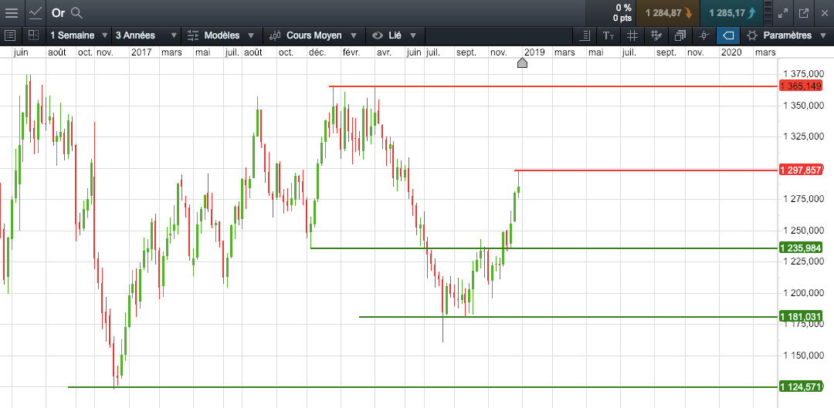Click the teal buy price 1 285,17
This screenshot has width=834, height=408.
coord(731,13)
